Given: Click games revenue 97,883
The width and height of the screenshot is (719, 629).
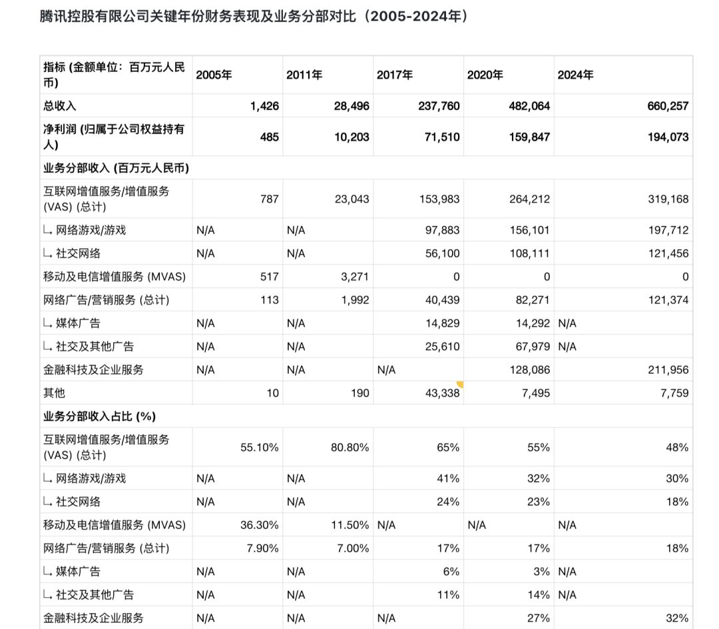Looking at the screenshot, I should click(x=442, y=230).
